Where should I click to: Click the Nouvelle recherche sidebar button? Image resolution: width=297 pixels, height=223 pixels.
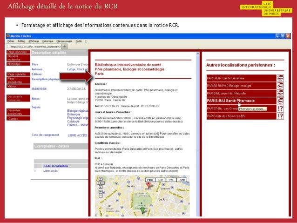(18, 58)
